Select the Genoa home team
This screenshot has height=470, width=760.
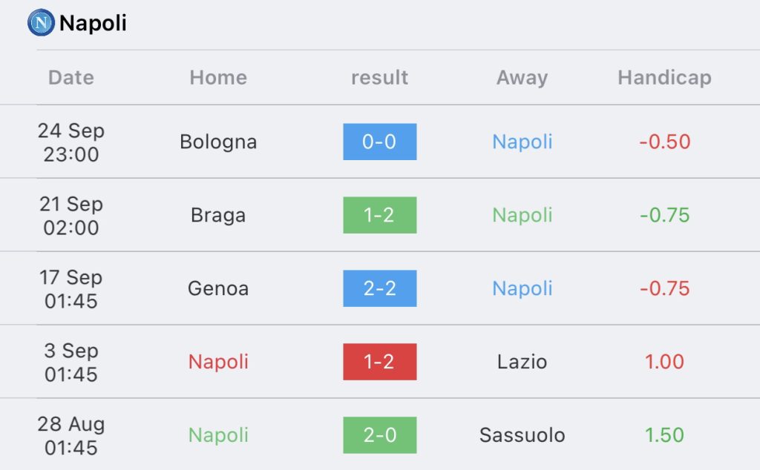click(x=218, y=288)
